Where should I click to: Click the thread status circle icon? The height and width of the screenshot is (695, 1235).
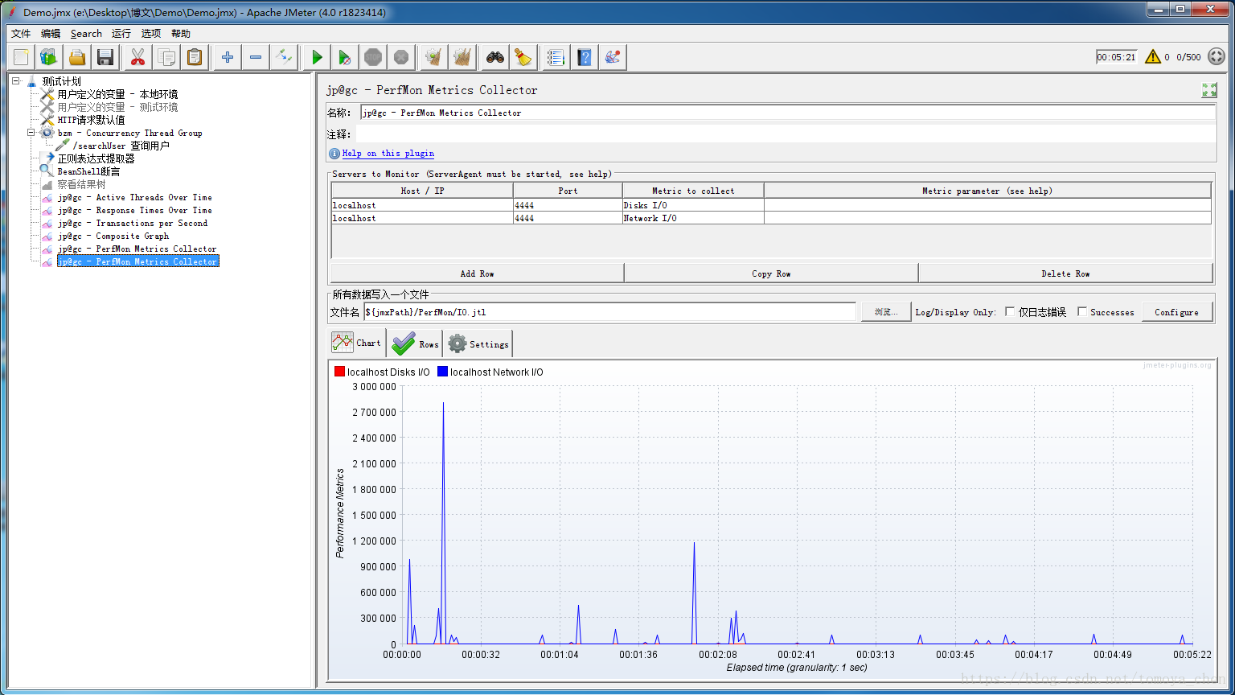coord(1217,56)
